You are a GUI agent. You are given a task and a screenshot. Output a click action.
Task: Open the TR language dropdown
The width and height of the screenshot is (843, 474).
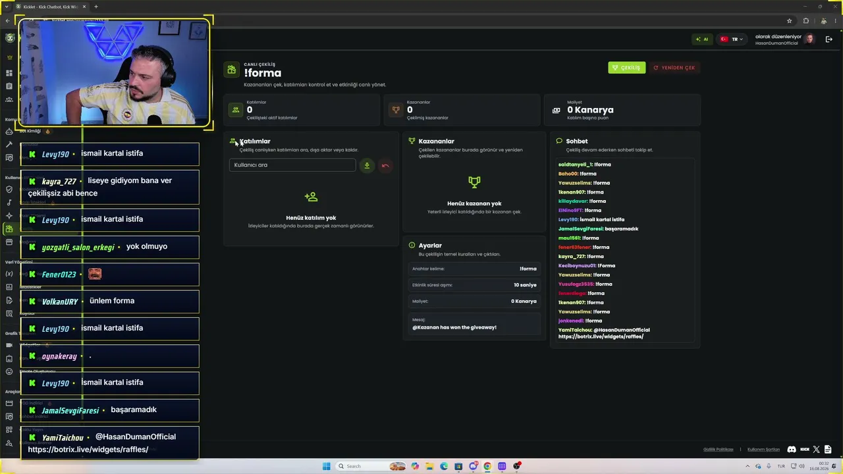pyautogui.click(x=731, y=39)
